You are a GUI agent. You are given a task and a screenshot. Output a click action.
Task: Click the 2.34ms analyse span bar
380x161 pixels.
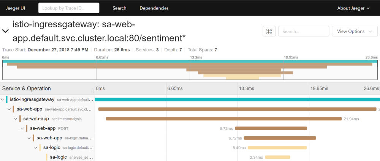click(277, 157)
